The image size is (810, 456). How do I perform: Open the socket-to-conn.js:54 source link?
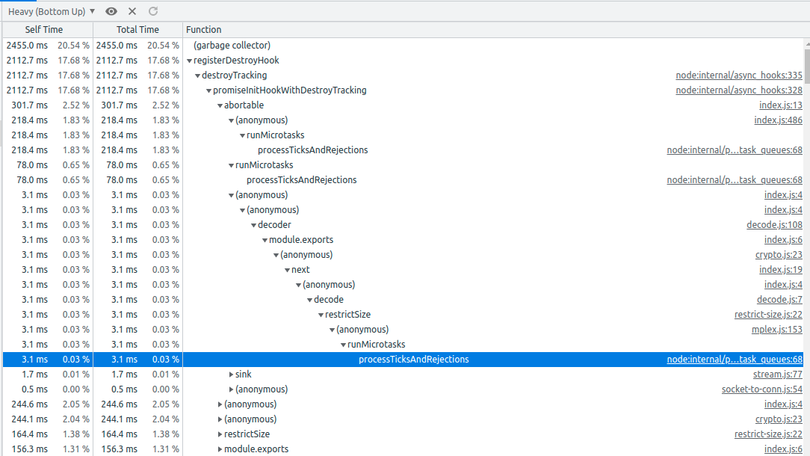click(x=762, y=389)
